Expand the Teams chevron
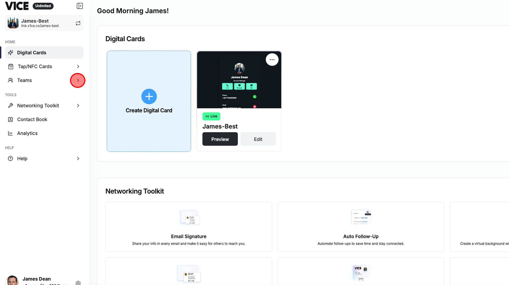The image size is (509, 285). [x=78, y=80]
